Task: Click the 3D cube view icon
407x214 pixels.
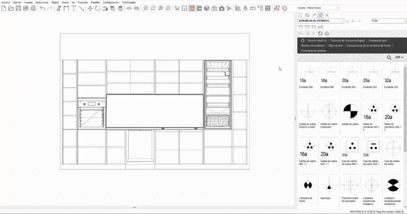Action: click(x=206, y=9)
